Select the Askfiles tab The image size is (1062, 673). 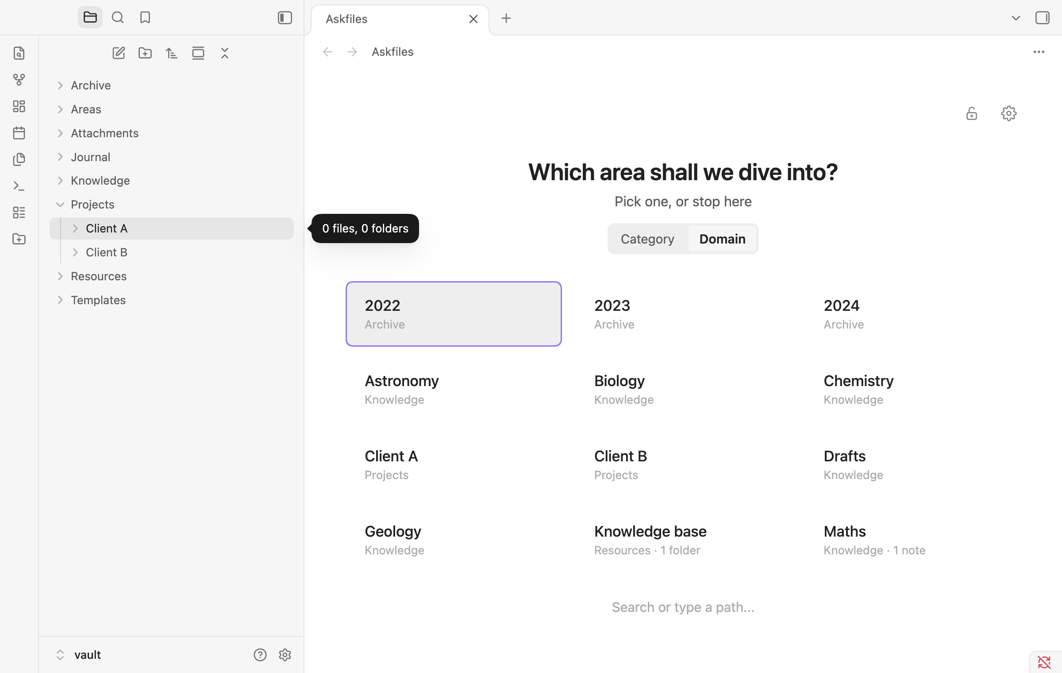pyautogui.click(x=400, y=19)
